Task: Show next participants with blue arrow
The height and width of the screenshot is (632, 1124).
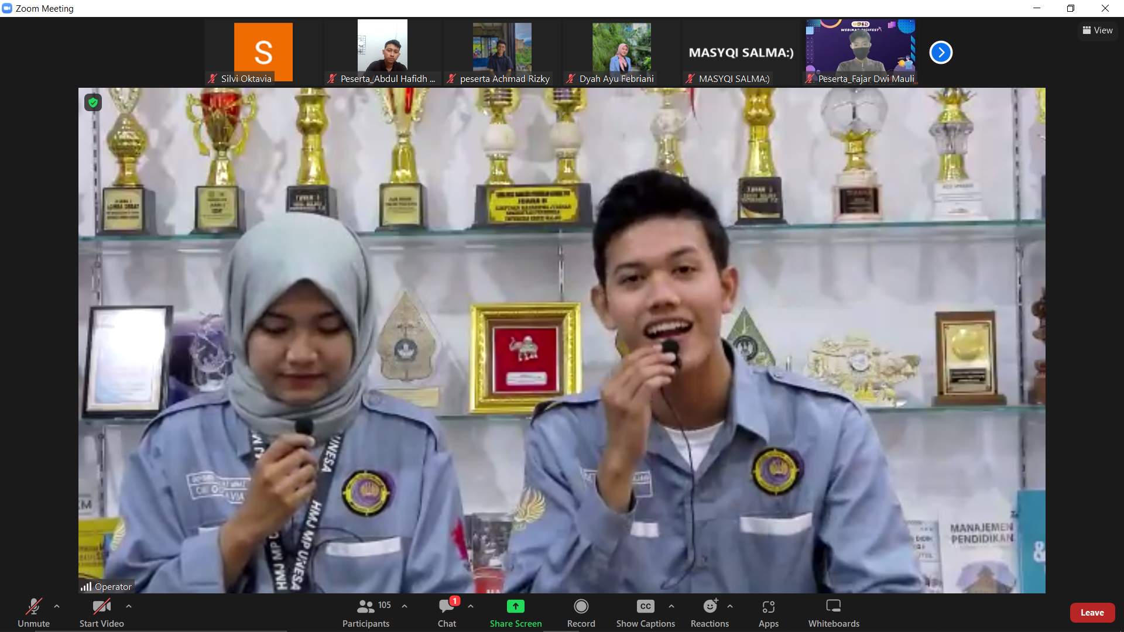Action: point(941,53)
